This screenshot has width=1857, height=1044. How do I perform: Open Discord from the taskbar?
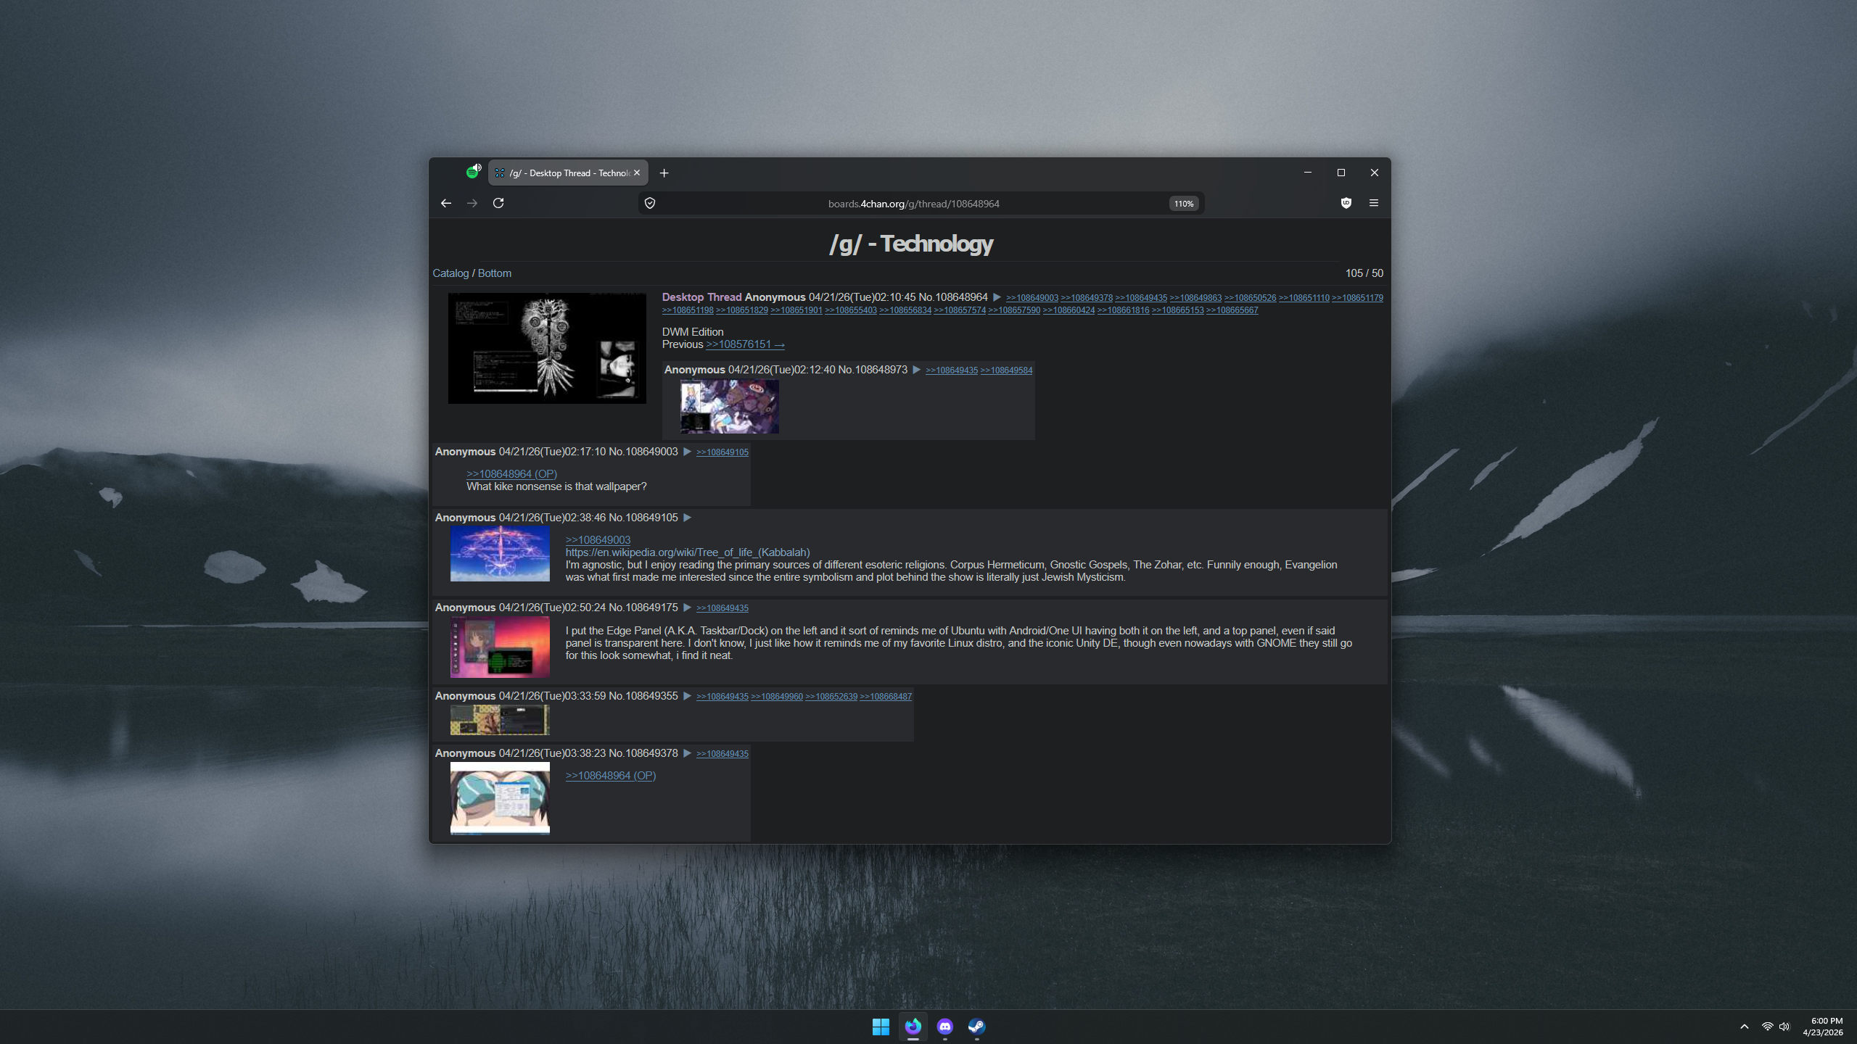pos(944,1027)
